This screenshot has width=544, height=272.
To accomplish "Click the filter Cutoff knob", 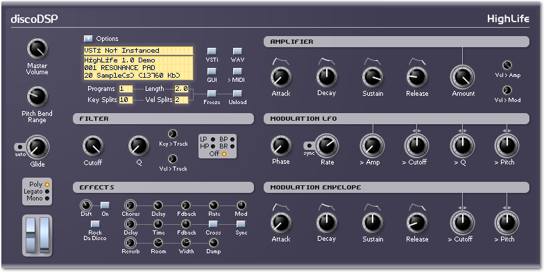I will 93,146.
